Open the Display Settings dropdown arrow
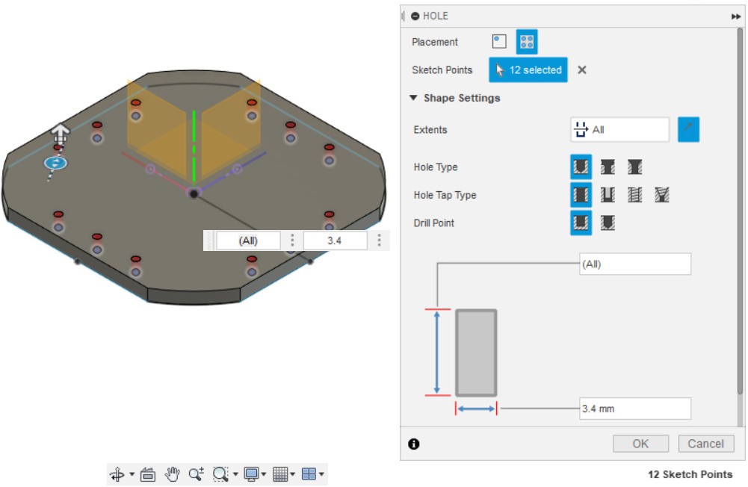The height and width of the screenshot is (487, 748). pos(264,474)
